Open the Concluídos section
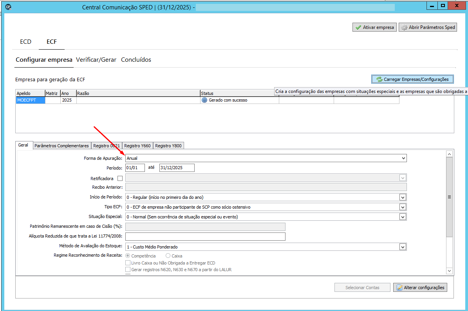 point(136,59)
